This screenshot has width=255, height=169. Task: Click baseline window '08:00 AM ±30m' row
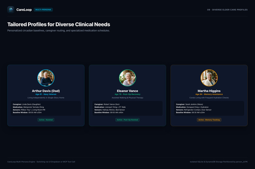point(27,113)
